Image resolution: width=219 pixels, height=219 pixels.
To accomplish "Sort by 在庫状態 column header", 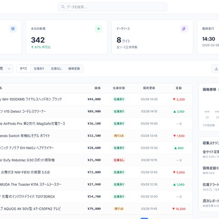I will point(119,88).
